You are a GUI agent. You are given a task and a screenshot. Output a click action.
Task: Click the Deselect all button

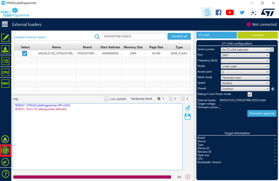[179, 36]
